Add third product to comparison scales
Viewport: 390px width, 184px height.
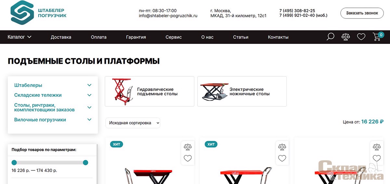click(377, 147)
